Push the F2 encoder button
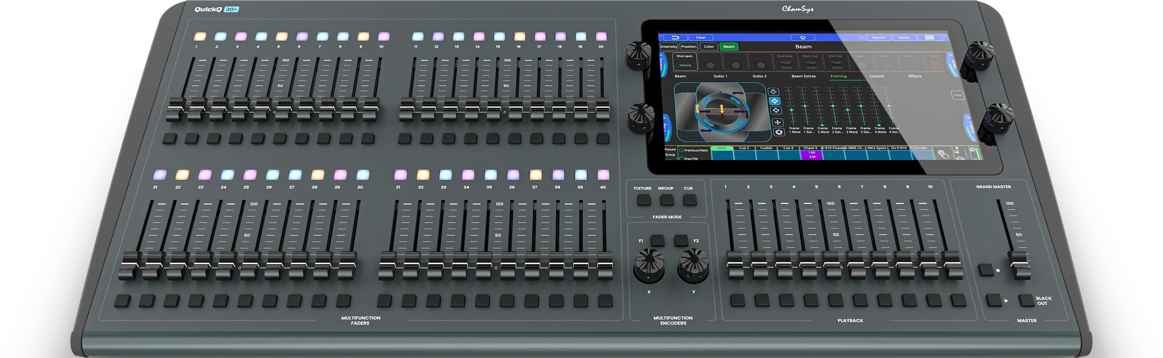The height and width of the screenshot is (358, 1163). coord(681,240)
